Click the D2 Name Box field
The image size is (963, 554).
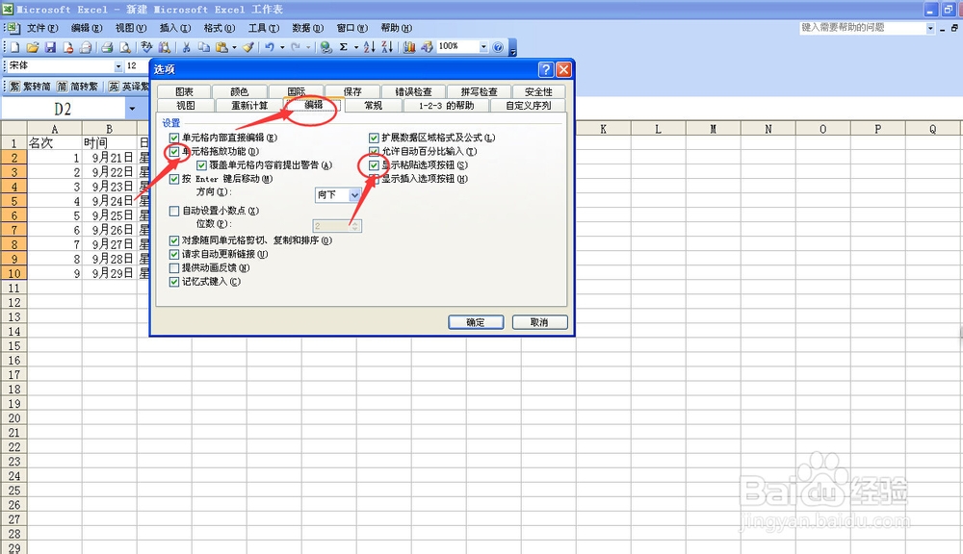coord(64,110)
